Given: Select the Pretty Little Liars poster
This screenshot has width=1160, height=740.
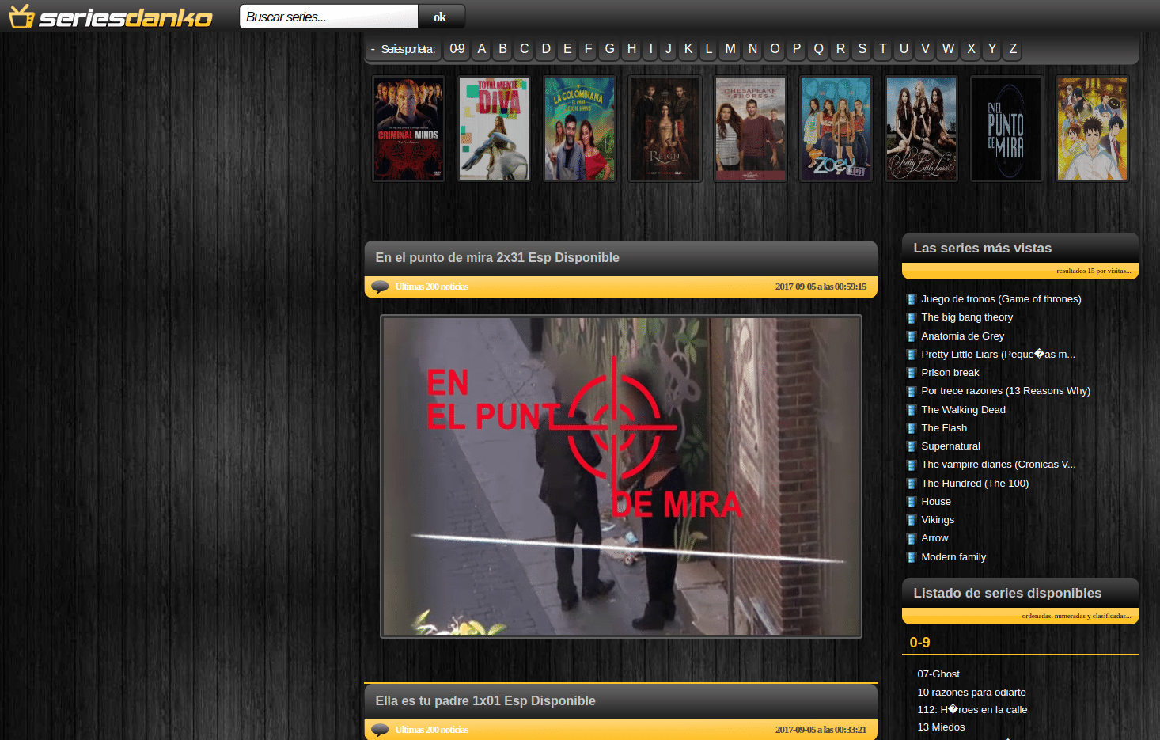Looking at the screenshot, I should point(921,129).
